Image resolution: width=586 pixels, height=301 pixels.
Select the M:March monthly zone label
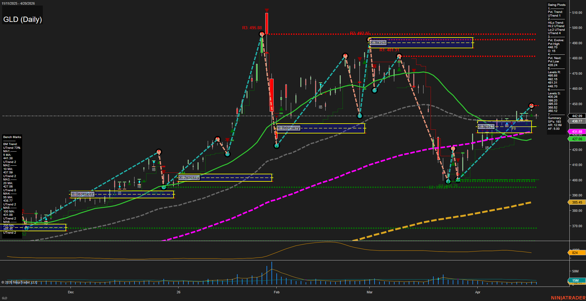point(378,42)
